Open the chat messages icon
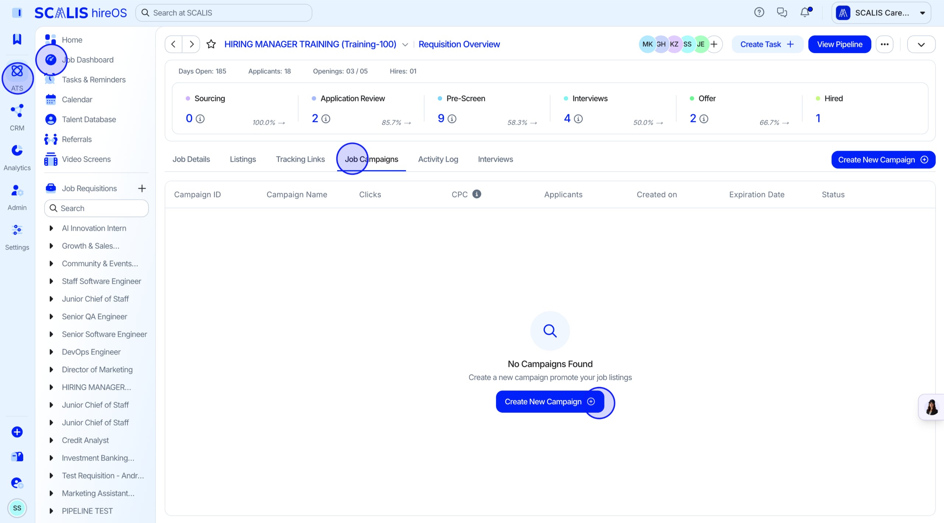Screen dimensions: 944x523 click(782, 13)
